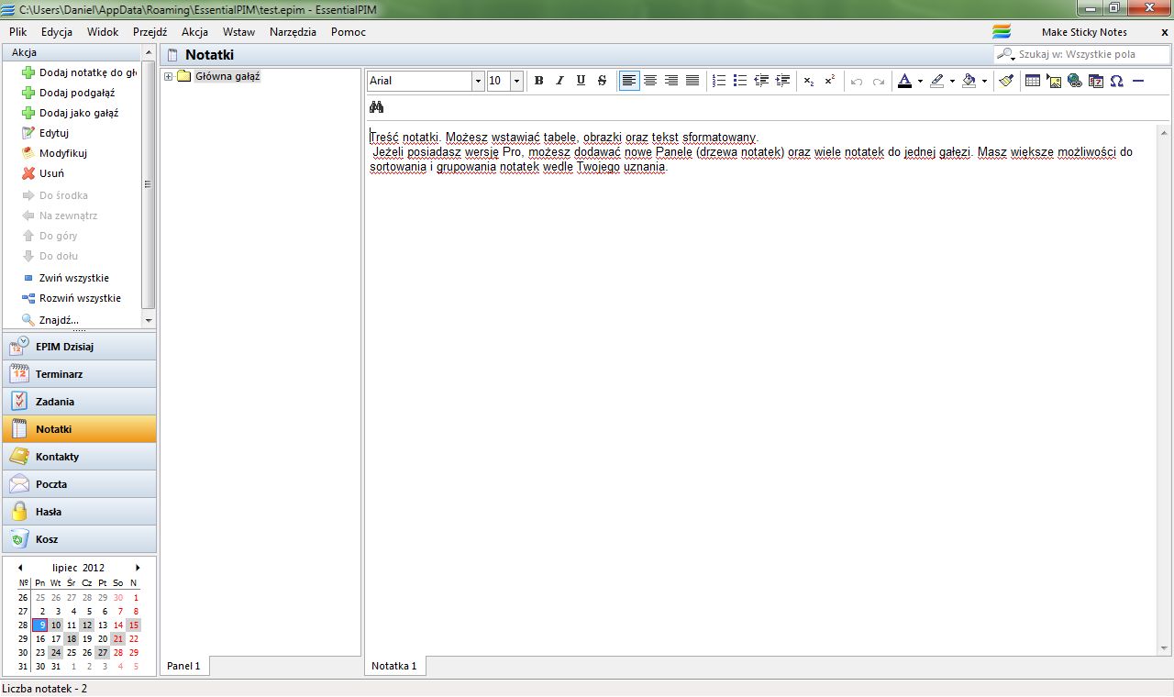Viewport: 1174px width, 697px height.
Task: Click the redo arrow
Action: click(x=879, y=81)
